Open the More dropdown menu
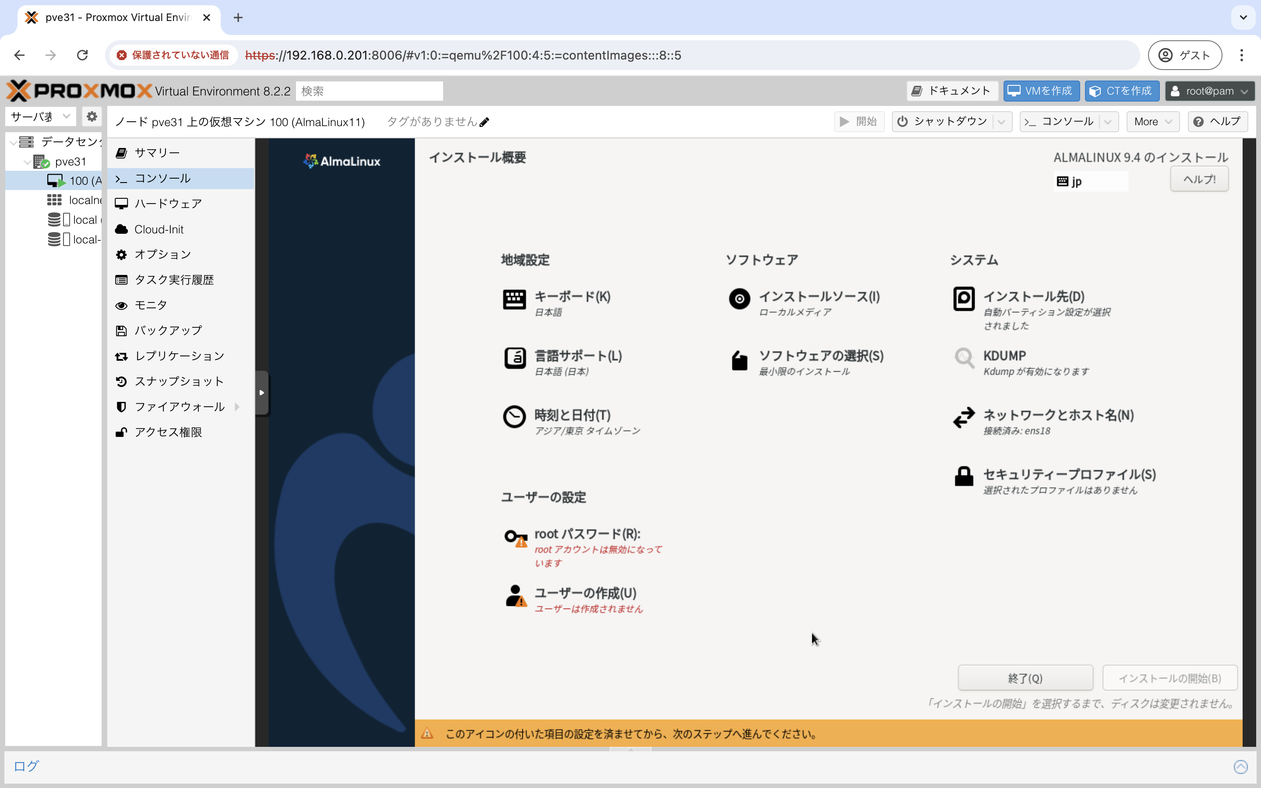 (x=1152, y=121)
